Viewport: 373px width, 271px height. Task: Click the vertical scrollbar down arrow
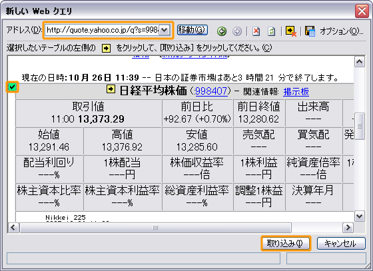[359, 216]
